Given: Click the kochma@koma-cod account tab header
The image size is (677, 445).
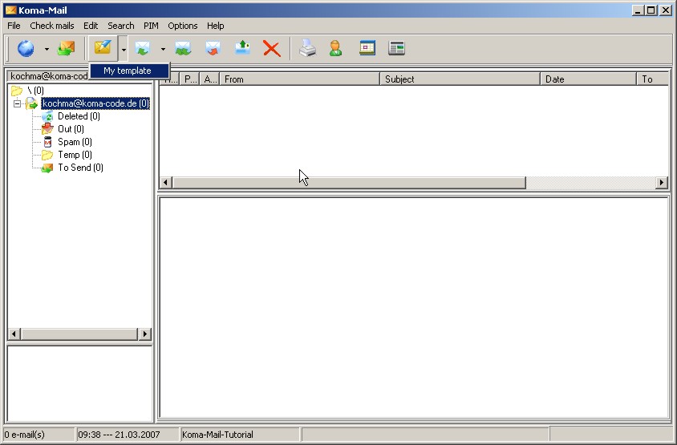Looking at the screenshot, I should point(48,76).
